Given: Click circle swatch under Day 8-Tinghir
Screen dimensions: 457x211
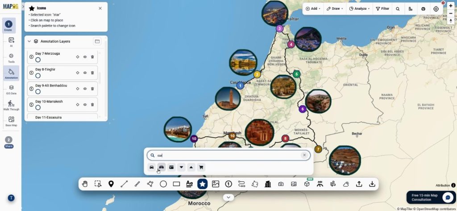Looking at the screenshot, I should click(x=38, y=76).
